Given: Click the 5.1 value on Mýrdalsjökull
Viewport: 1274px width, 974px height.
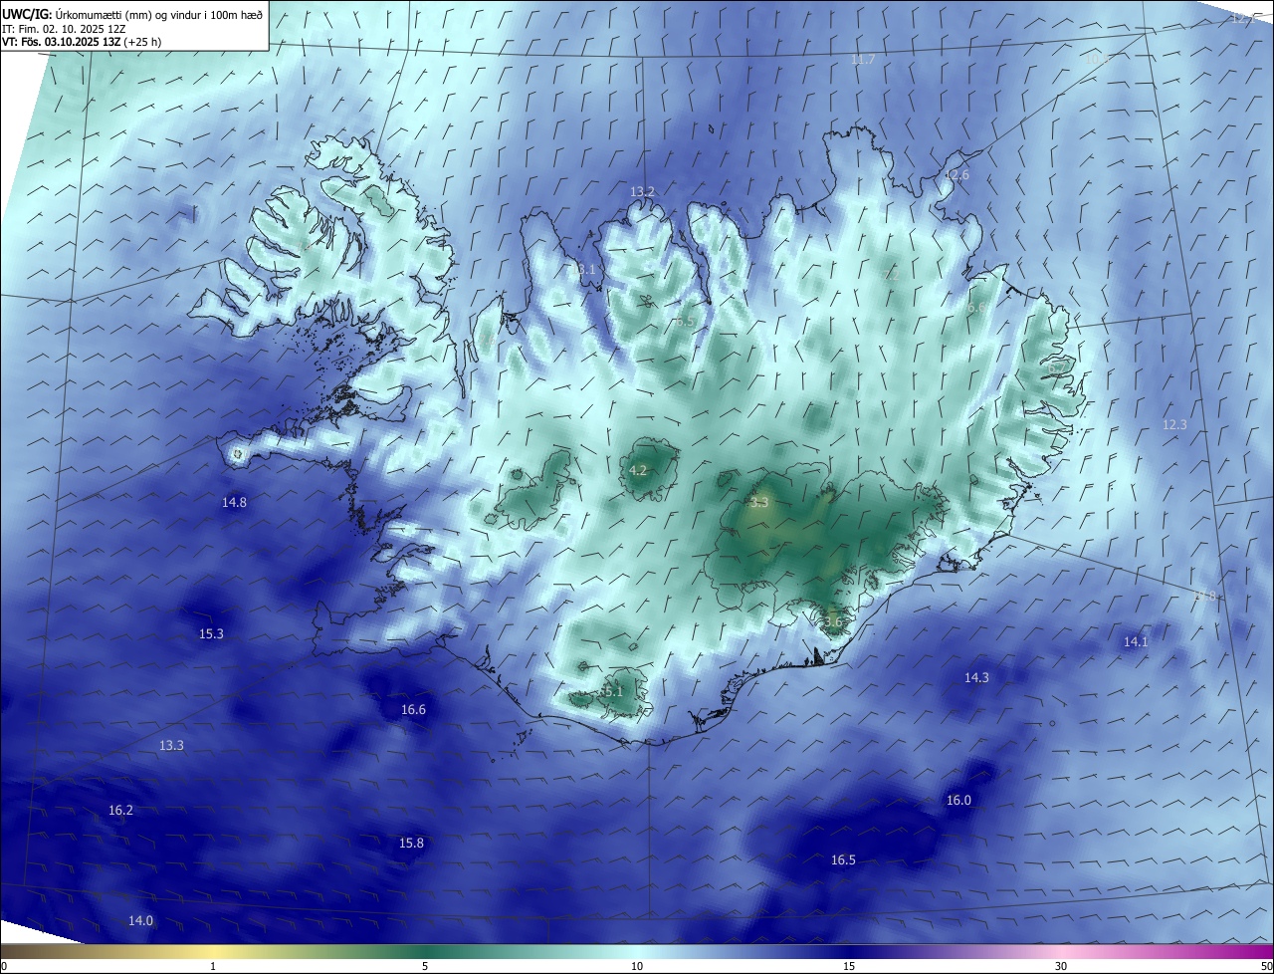Looking at the screenshot, I should tap(613, 691).
